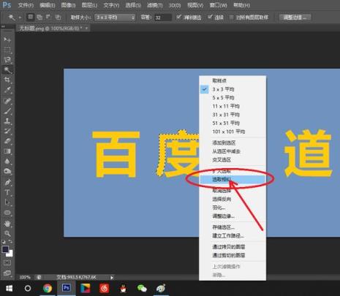This screenshot has height=296, width=340.
Task: Choose 添加到选区 in context menu
Action: (233, 143)
